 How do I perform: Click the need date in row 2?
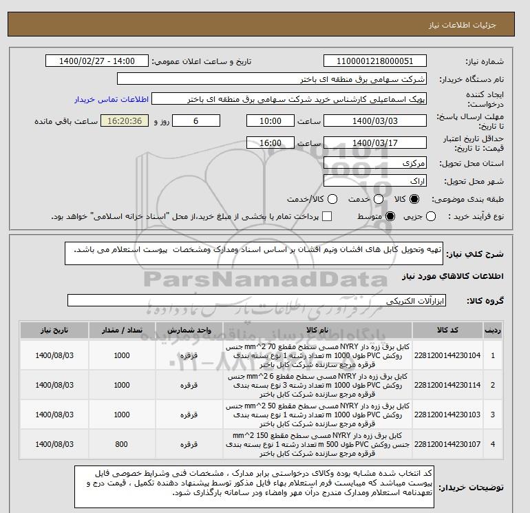click(x=54, y=385)
